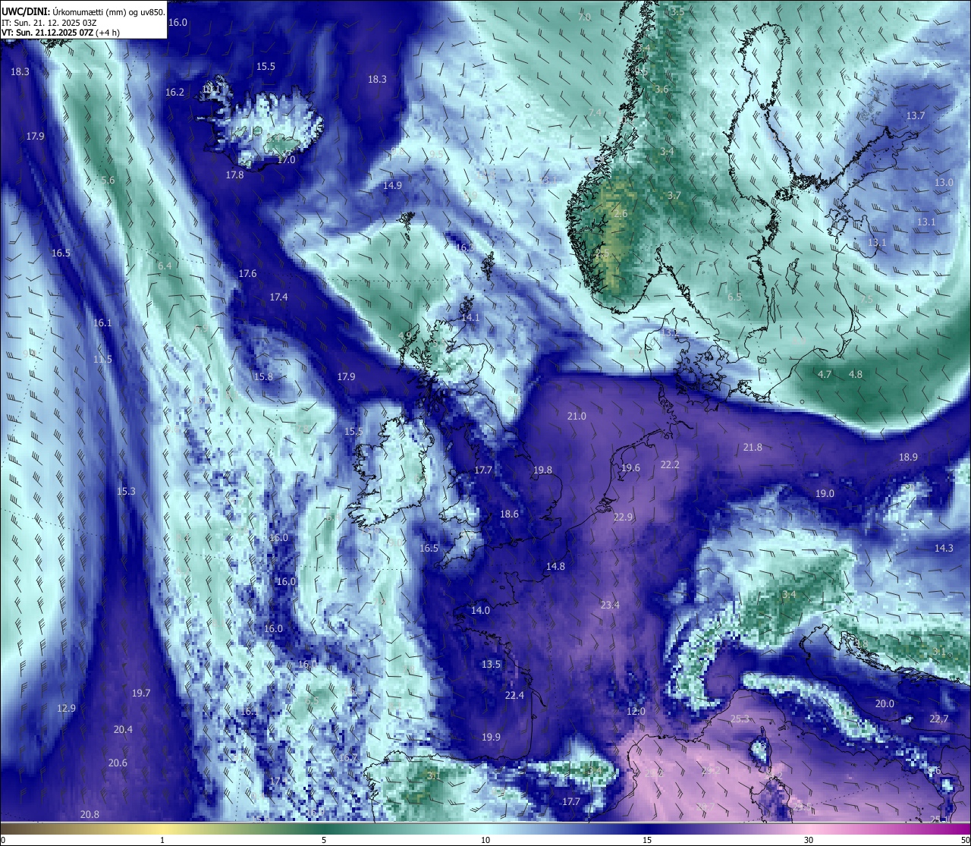Click the 4.7 value over the Baltic states
This screenshot has width=971, height=846.
click(x=825, y=374)
